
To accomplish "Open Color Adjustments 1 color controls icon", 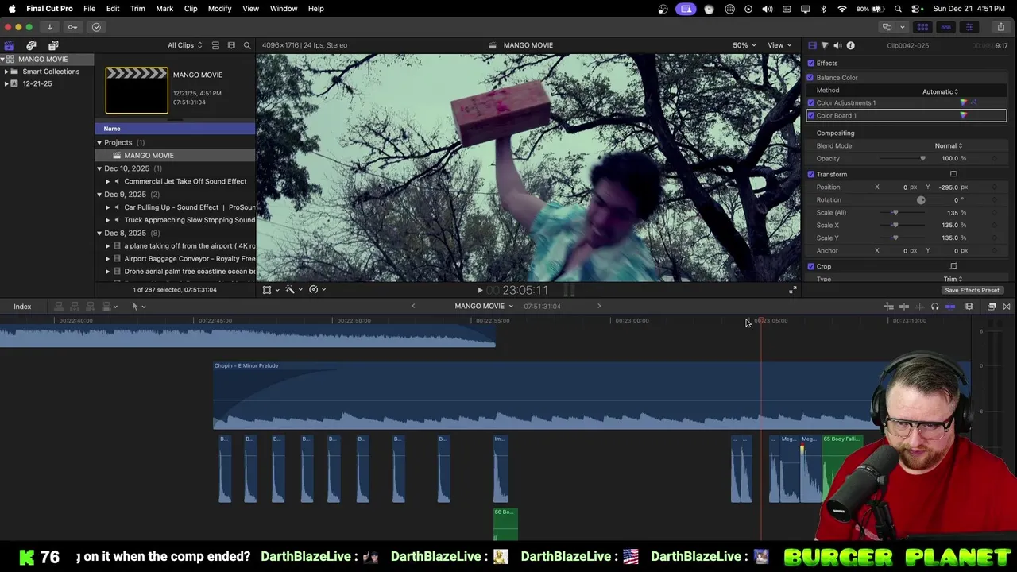I will [964, 103].
